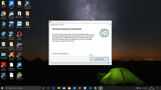Open Edge from the taskbar
Screen dimensions: 161x90
click(x=54, y=88)
